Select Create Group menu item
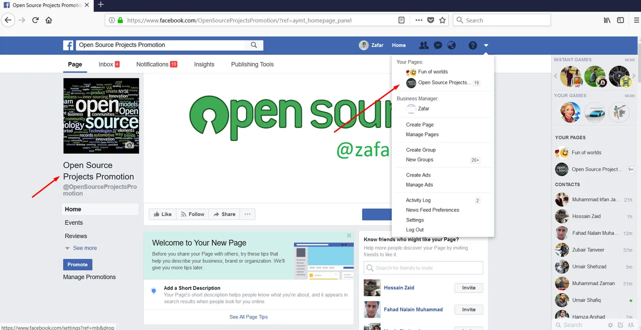Image resolution: width=641 pixels, height=330 pixels. pos(421,149)
